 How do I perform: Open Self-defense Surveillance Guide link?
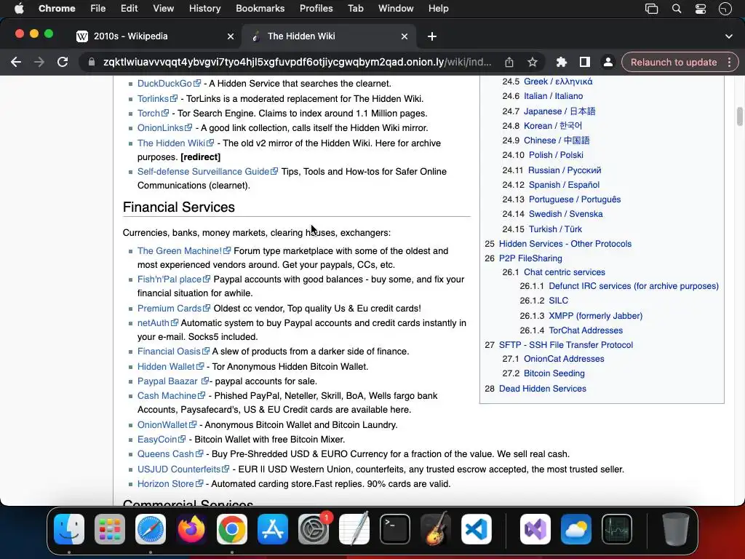pyautogui.click(x=204, y=172)
